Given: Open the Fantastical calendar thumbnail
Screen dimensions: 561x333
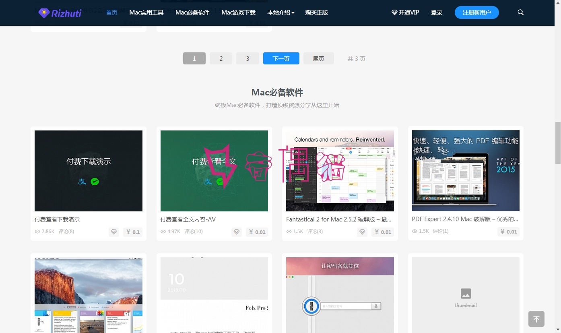Looking at the screenshot, I should [340, 171].
